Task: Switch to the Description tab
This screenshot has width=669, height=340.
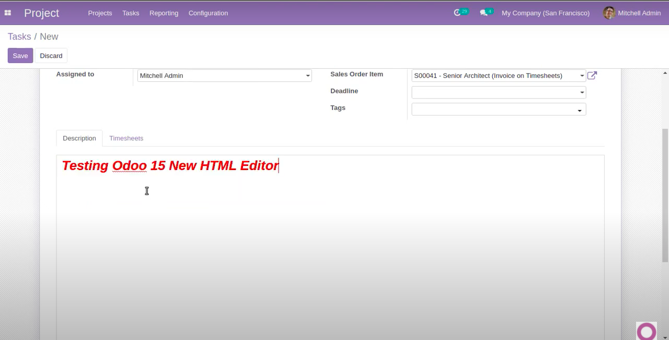Action: pos(79,138)
